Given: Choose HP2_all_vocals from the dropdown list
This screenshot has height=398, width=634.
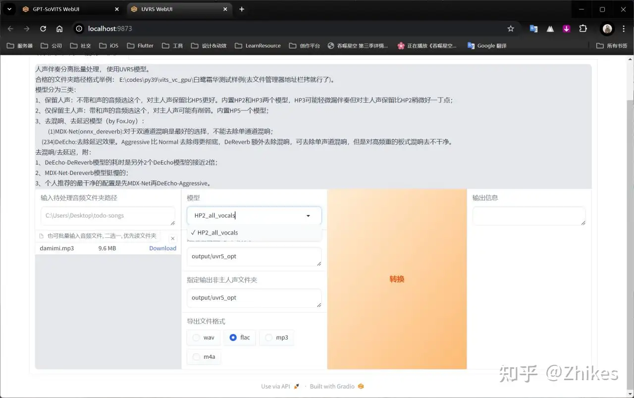Looking at the screenshot, I should tap(254, 232).
